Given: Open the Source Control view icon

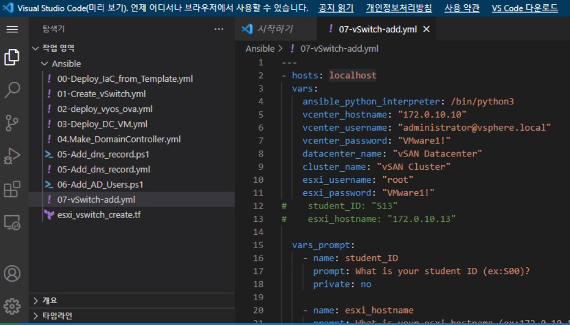Looking at the screenshot, I should tap(12, 123).
